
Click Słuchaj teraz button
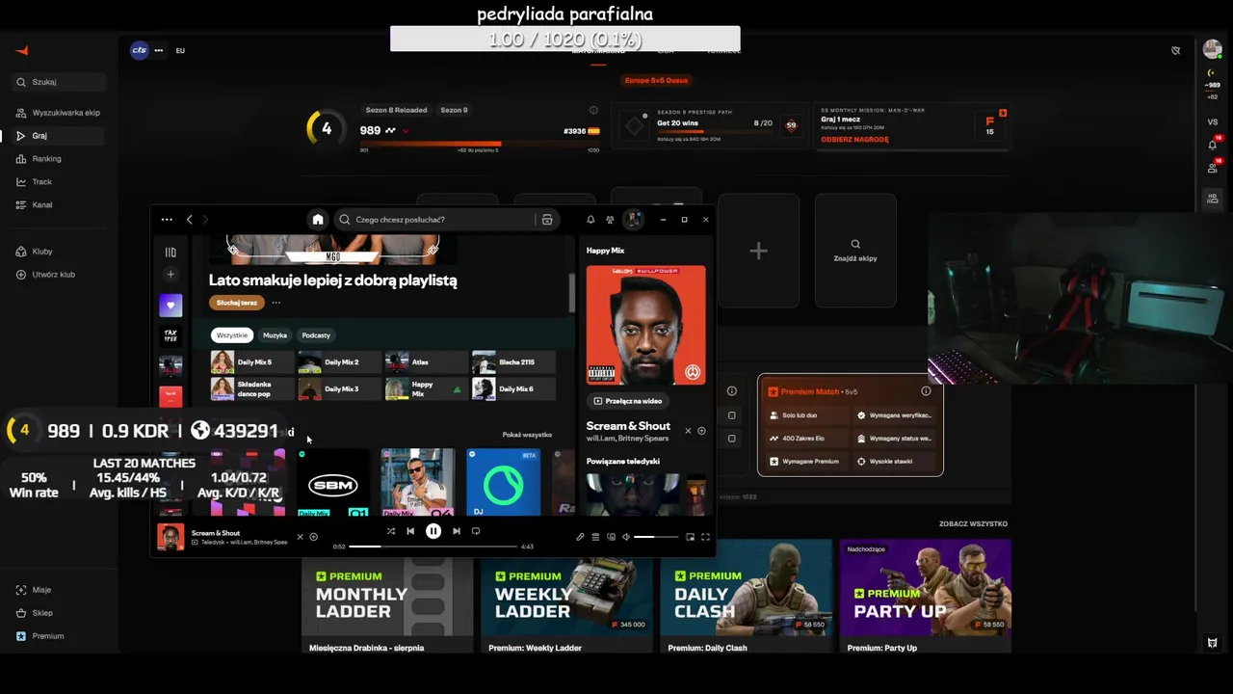tap(236, 303)
